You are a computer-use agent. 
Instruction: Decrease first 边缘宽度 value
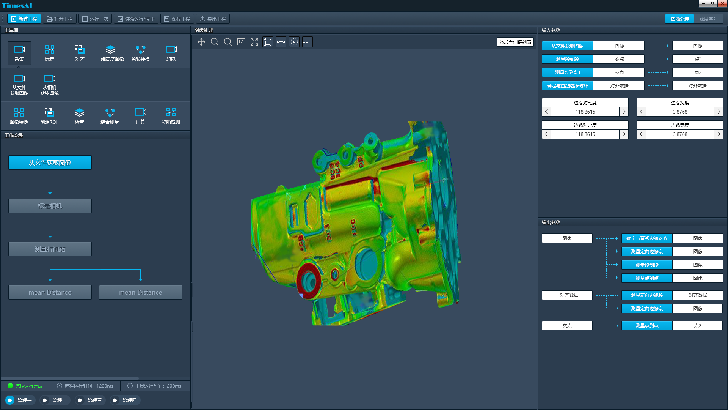[641, 112]
